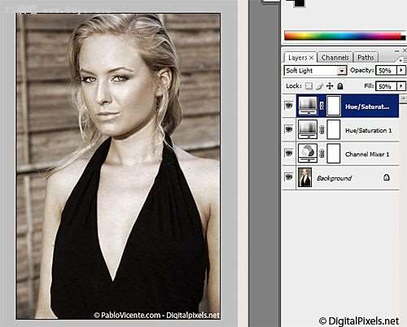This screenshot has width=407, height=327.
Task: Toggle visibility of Channel Mixer 1 layer
Action: pyautogui.click(x=289, y=153)
